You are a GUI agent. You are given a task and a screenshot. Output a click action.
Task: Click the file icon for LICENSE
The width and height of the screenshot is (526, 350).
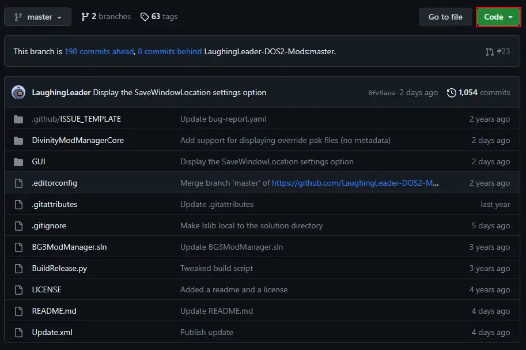coord(19,289)
